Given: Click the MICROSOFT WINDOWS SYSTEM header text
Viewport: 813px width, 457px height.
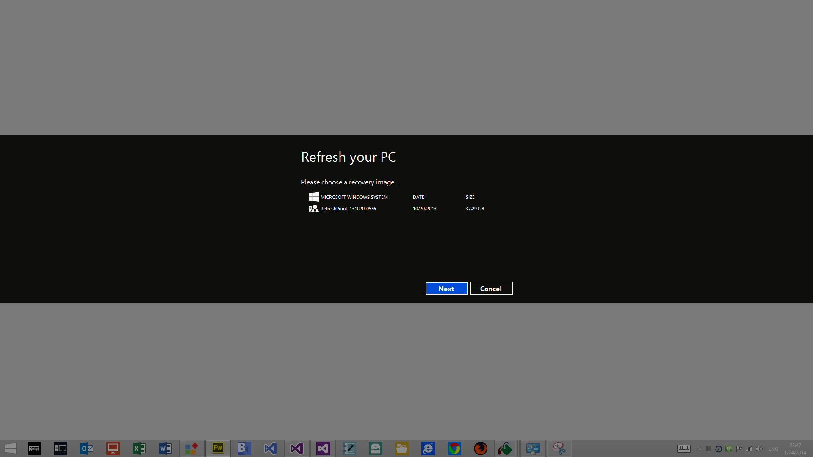Looking at the screenshot, I should tap(354, 197).
